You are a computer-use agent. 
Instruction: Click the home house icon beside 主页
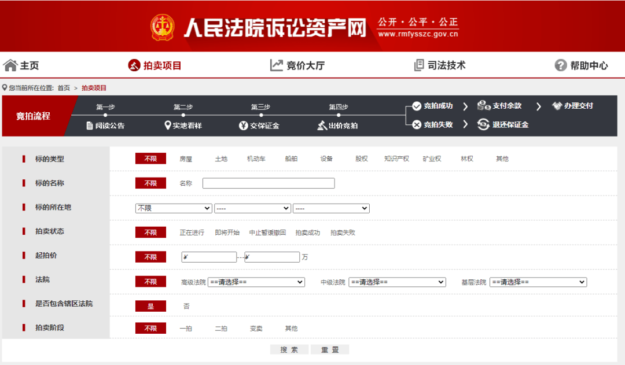point(10,65)
